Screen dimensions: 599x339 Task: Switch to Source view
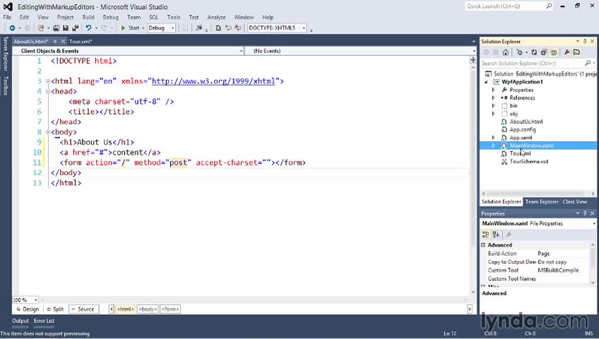pyautogui.click(x=83, y=309)
